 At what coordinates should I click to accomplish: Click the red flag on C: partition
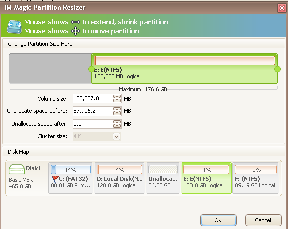(x=55, y=179)
